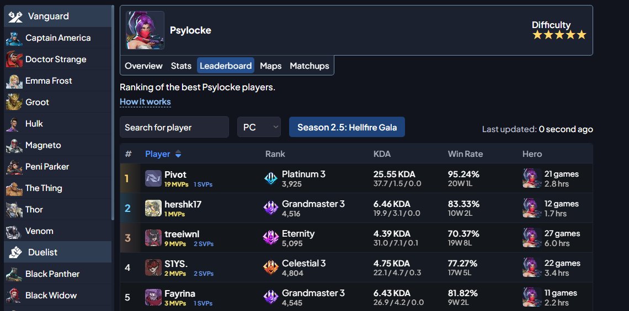The image size is (629, 311).
Task: Click Psylocke hero icon in treeiwnl's row
Action: pyautogui.click(x=532, y=238)
